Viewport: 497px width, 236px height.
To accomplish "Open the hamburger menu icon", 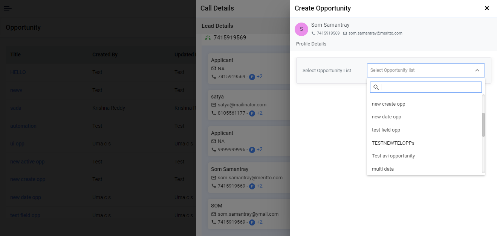I will point(8,8).
